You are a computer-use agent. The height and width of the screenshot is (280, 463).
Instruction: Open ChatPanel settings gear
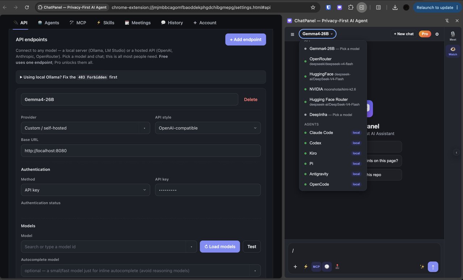pos(437,34)
